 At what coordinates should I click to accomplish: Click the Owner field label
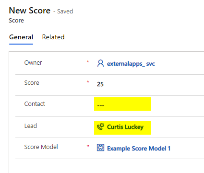(33, 63)
